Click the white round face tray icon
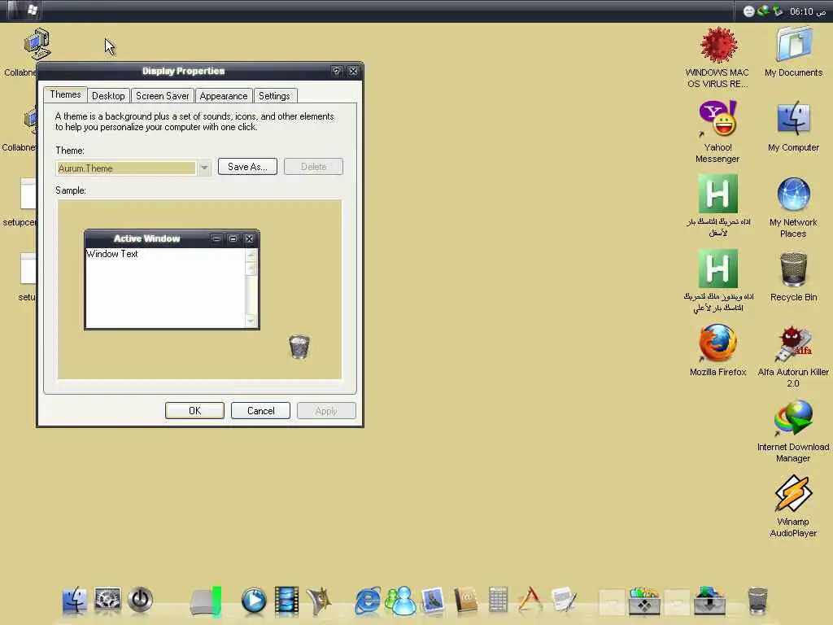The width and height of the screenshot is (833, 625). pyautogui.click(x=748, y=11)
